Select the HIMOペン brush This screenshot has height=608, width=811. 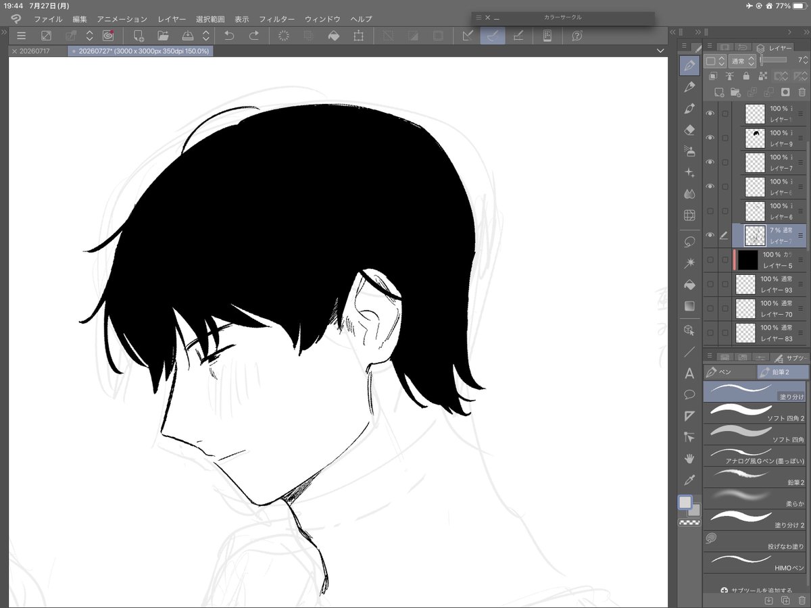coord(756,563)
